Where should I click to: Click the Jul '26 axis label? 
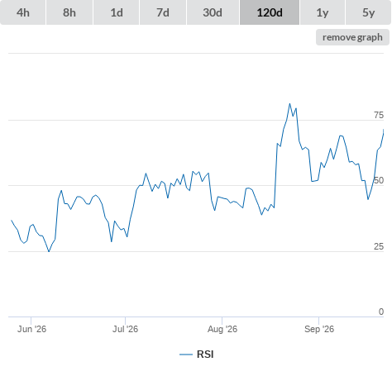click(125, 329)
